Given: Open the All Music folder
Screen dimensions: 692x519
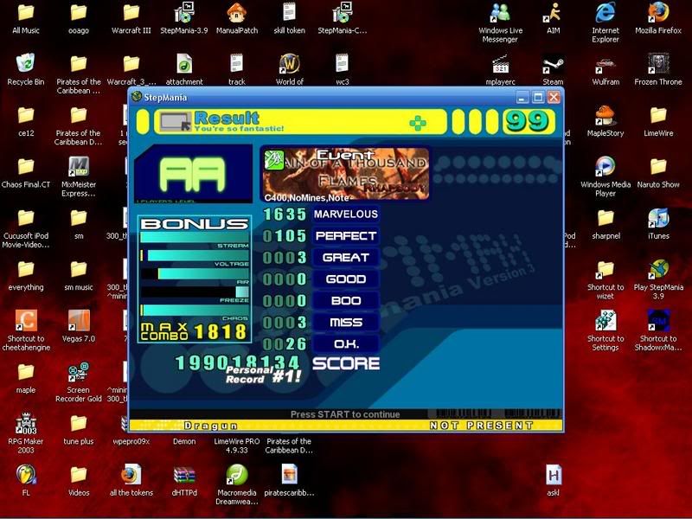Looking at the screenshot, I should [26, 13].
